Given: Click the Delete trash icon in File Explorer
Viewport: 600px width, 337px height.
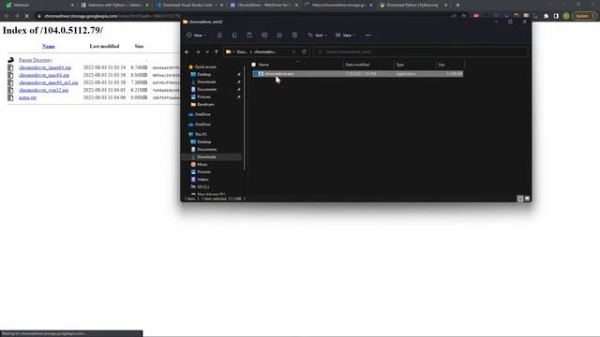Looking at the screenshot, I should tap(294, 36).
